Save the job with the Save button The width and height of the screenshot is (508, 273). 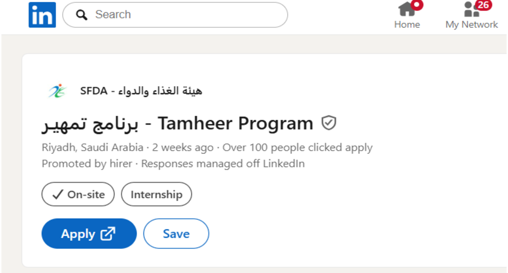point(176,233)
